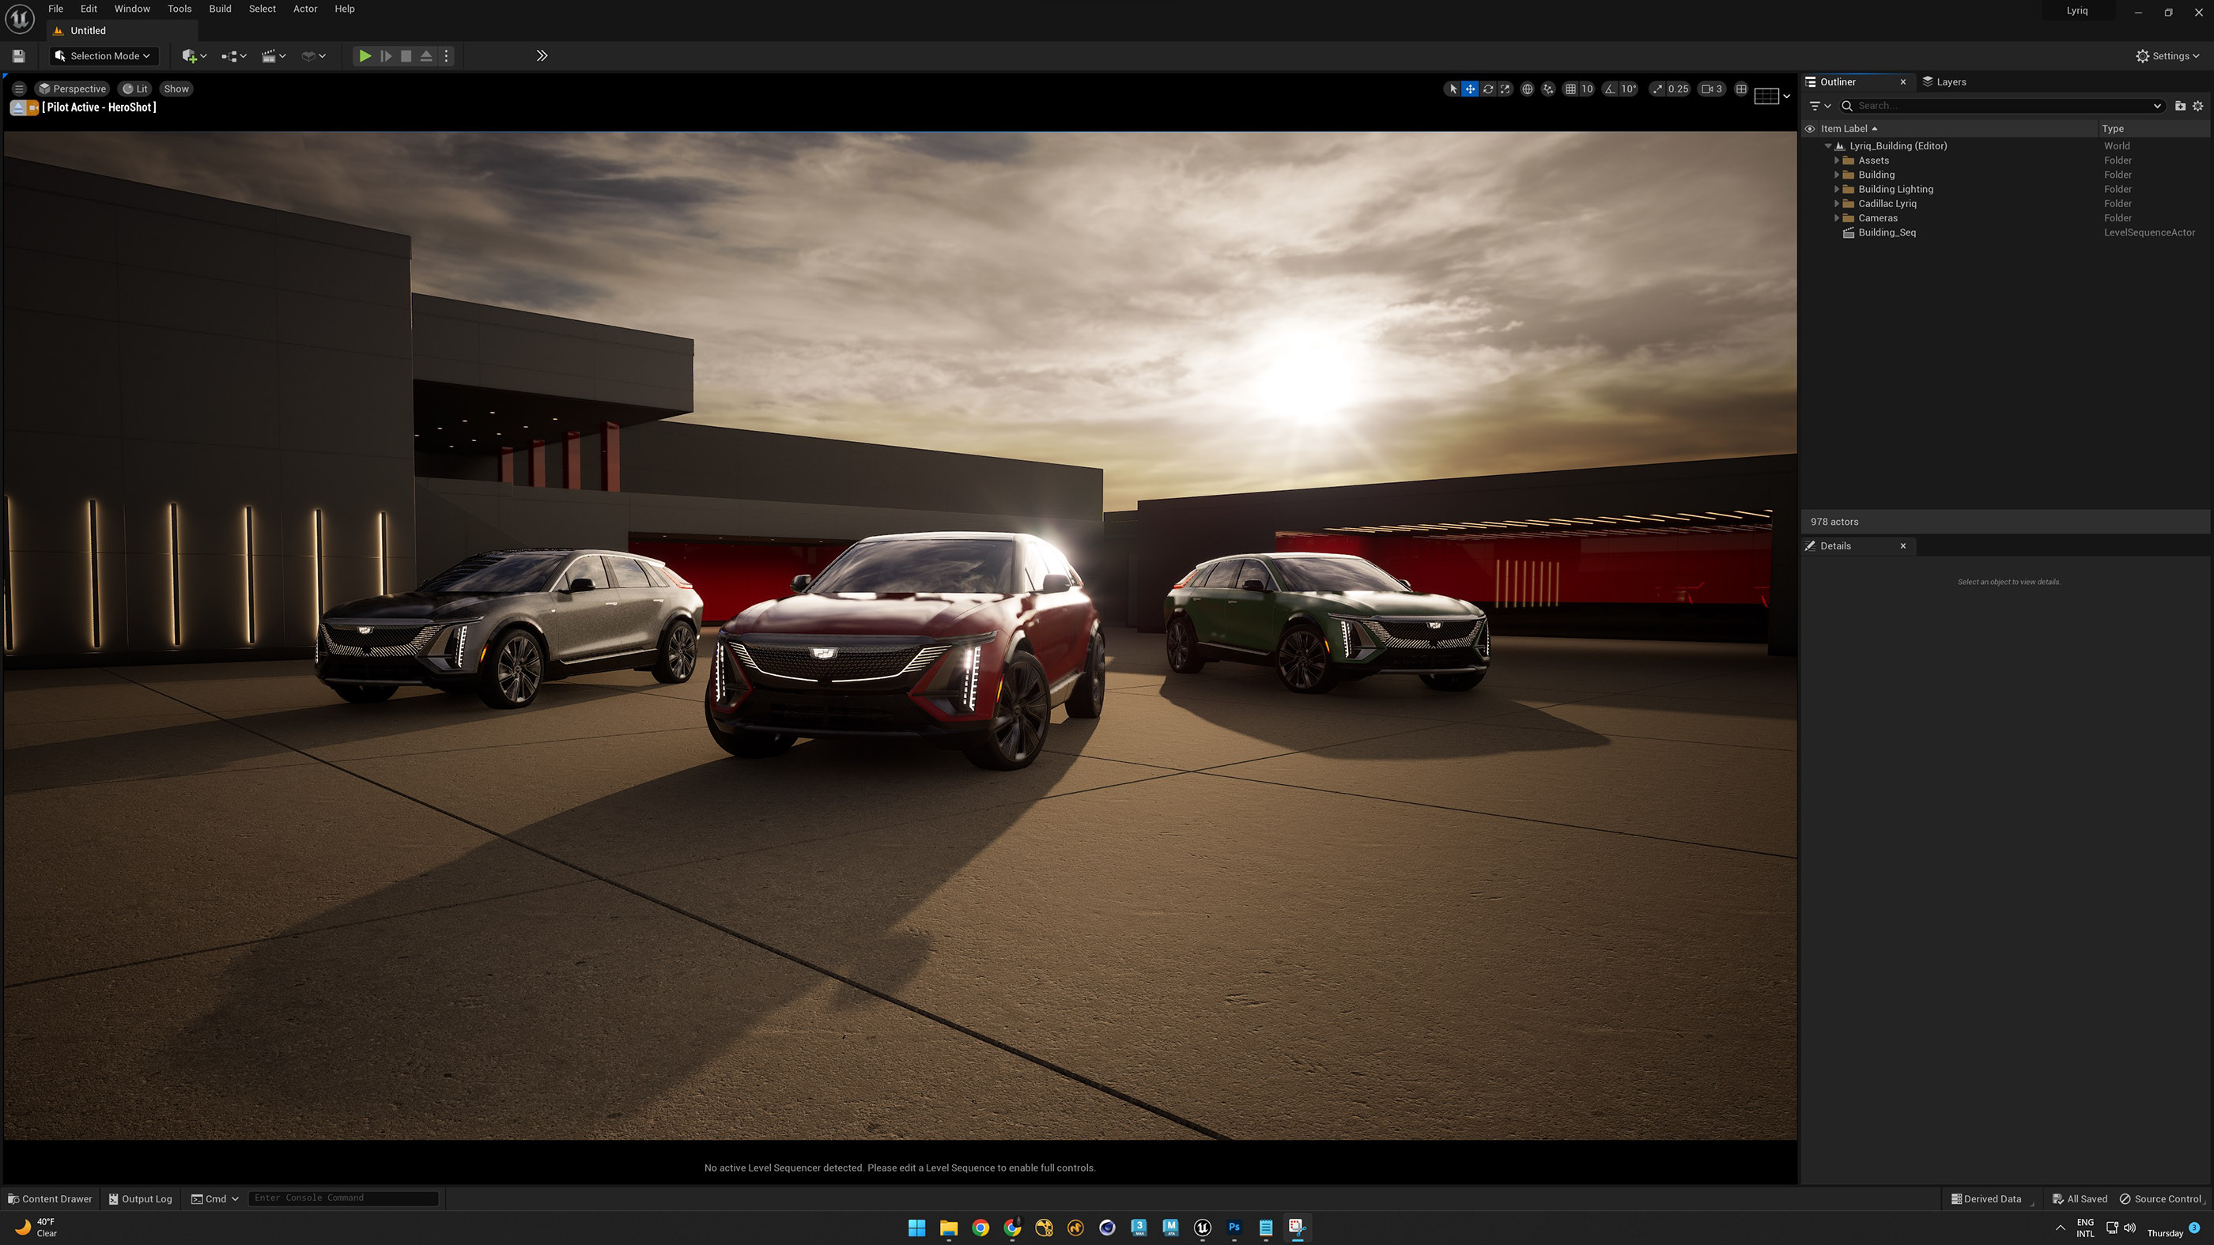Open the Build menu
Screen dimensions: 2214x1245
point(220,9)
